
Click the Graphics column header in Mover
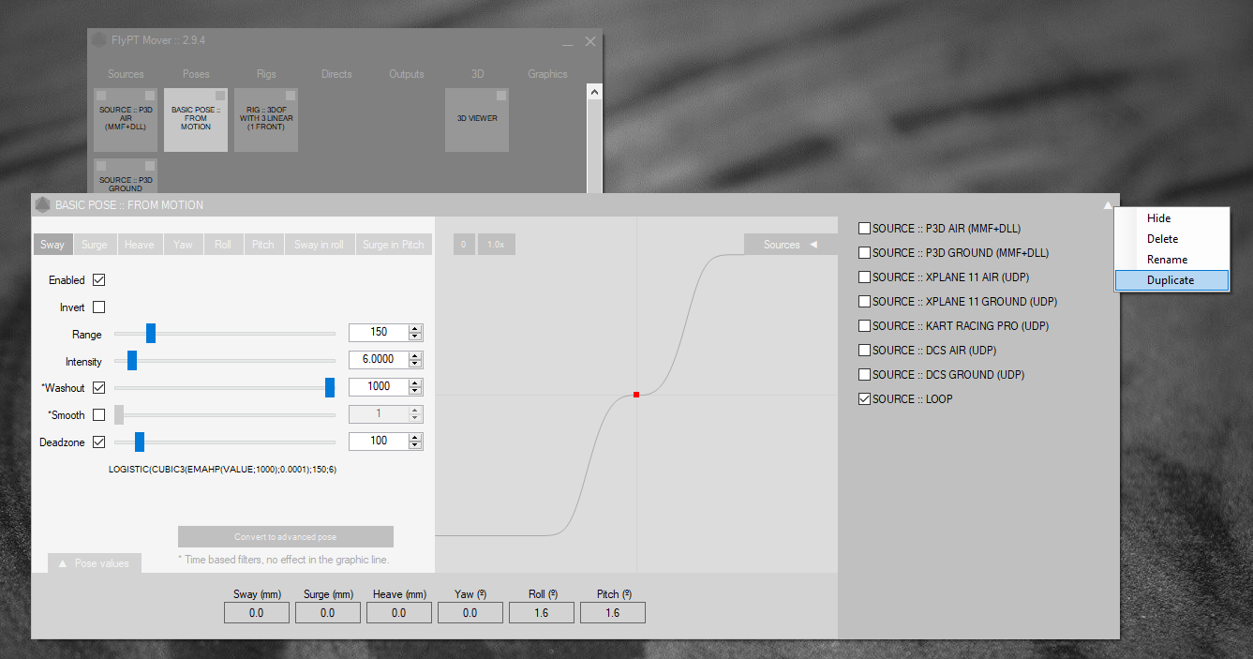(x=547, y=74)
